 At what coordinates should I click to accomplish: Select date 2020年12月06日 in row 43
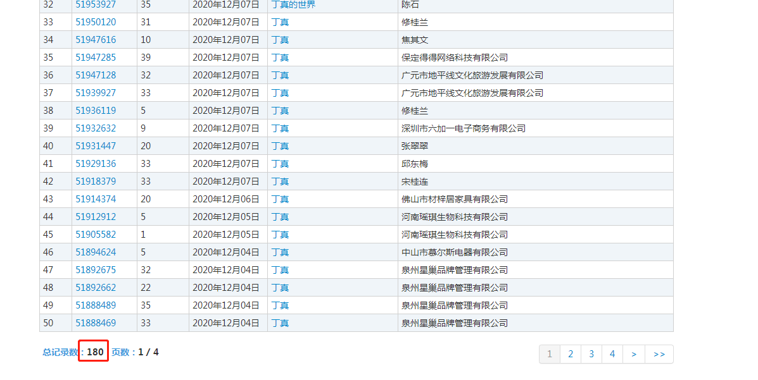[226, 199]
